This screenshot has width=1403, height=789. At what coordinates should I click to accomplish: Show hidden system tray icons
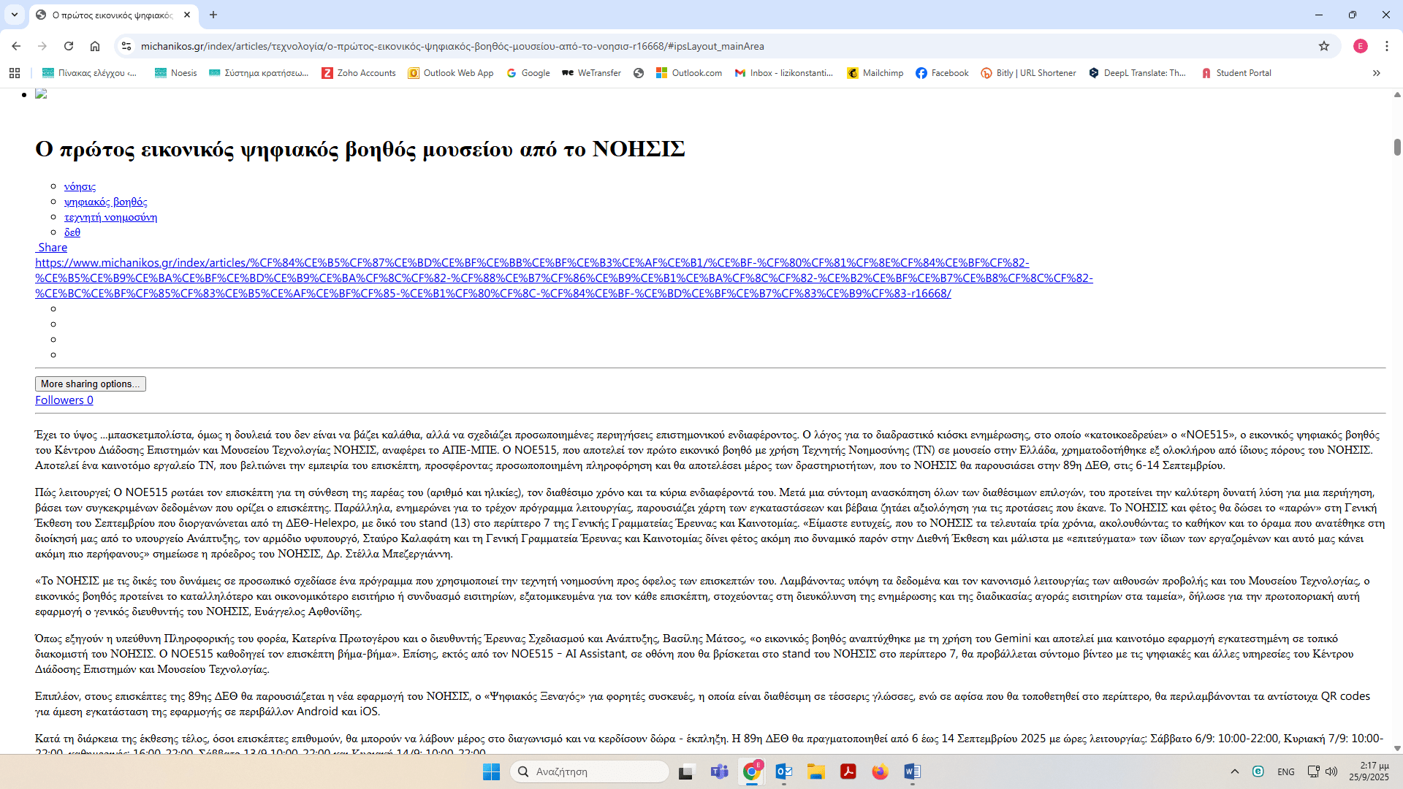click(x=1234, y=771)
